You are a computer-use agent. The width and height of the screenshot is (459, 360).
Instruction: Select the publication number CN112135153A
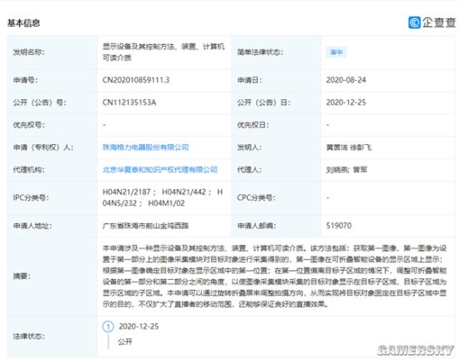coord(129,102)
